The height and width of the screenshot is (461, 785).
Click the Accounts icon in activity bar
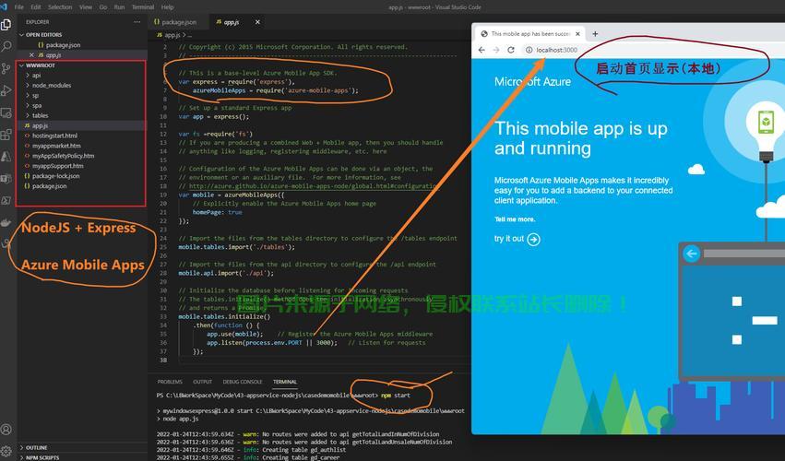pyautogui.click(x=7, y=430)
